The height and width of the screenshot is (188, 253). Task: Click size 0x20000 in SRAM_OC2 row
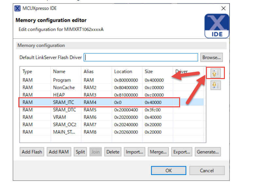click(153, 125)
